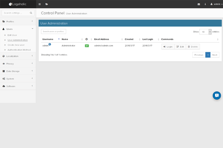The width and height of the screenshot is (223, 148).
Task: Sort table by Username column
Action: (48, 39)
